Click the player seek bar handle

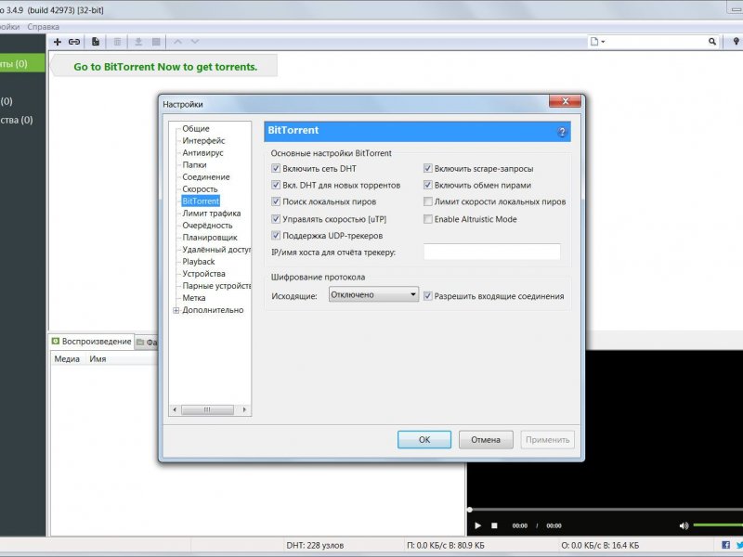[x=470, y=510]
